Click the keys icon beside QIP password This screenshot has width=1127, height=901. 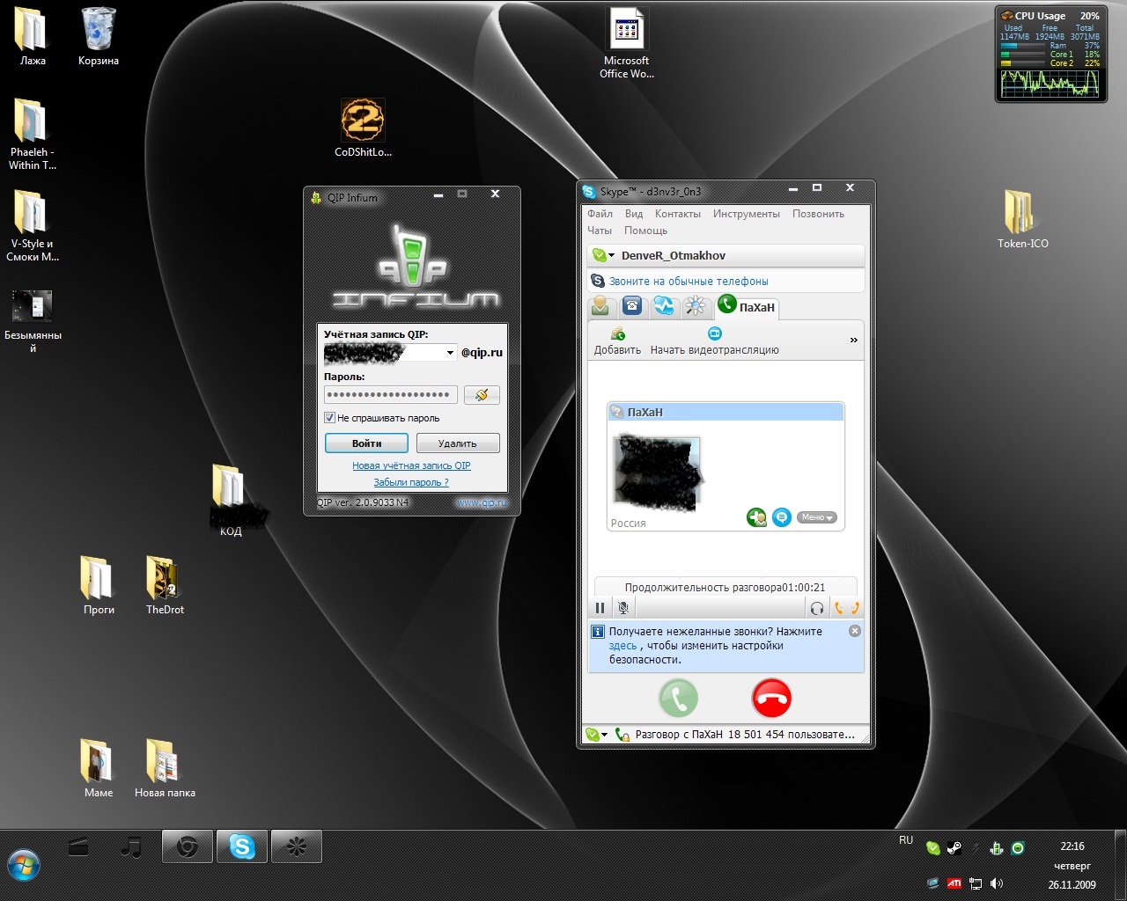pyautogui.click(x=482, y=395)
